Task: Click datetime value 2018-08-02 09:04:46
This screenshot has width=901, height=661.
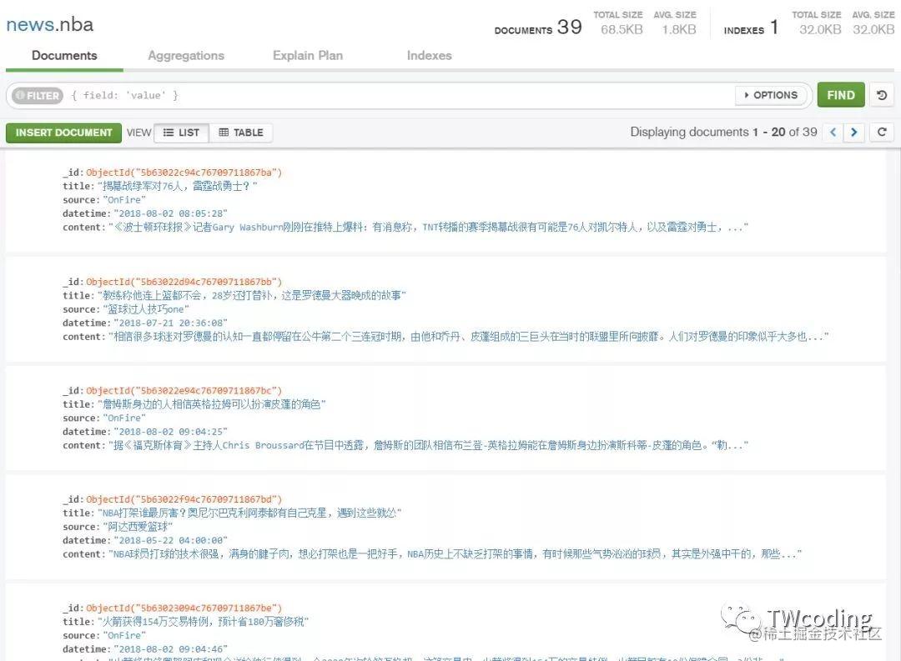Action: (171, 649)
